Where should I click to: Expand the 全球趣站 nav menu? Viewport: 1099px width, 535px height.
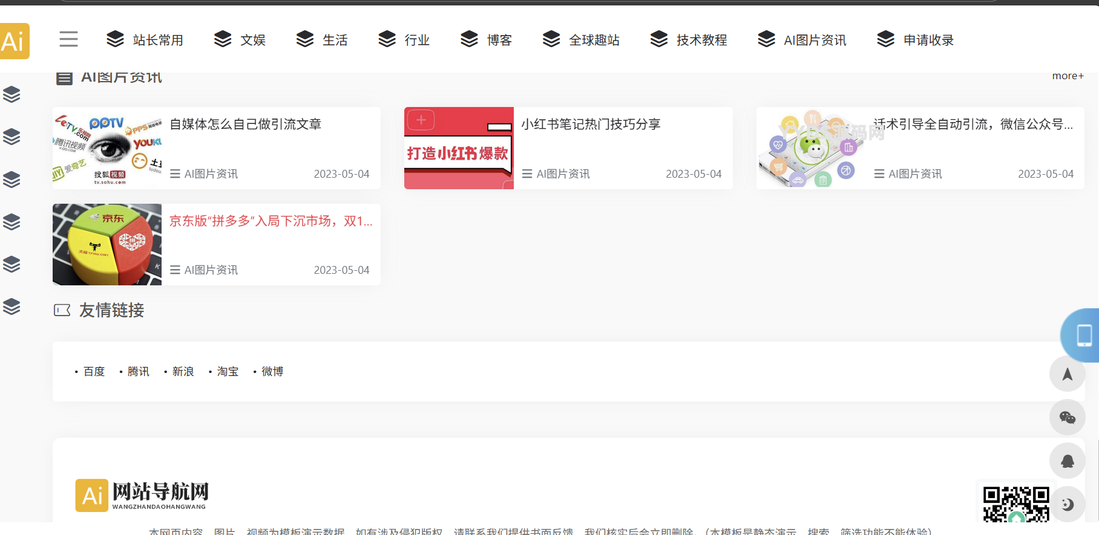pos(581,40)
